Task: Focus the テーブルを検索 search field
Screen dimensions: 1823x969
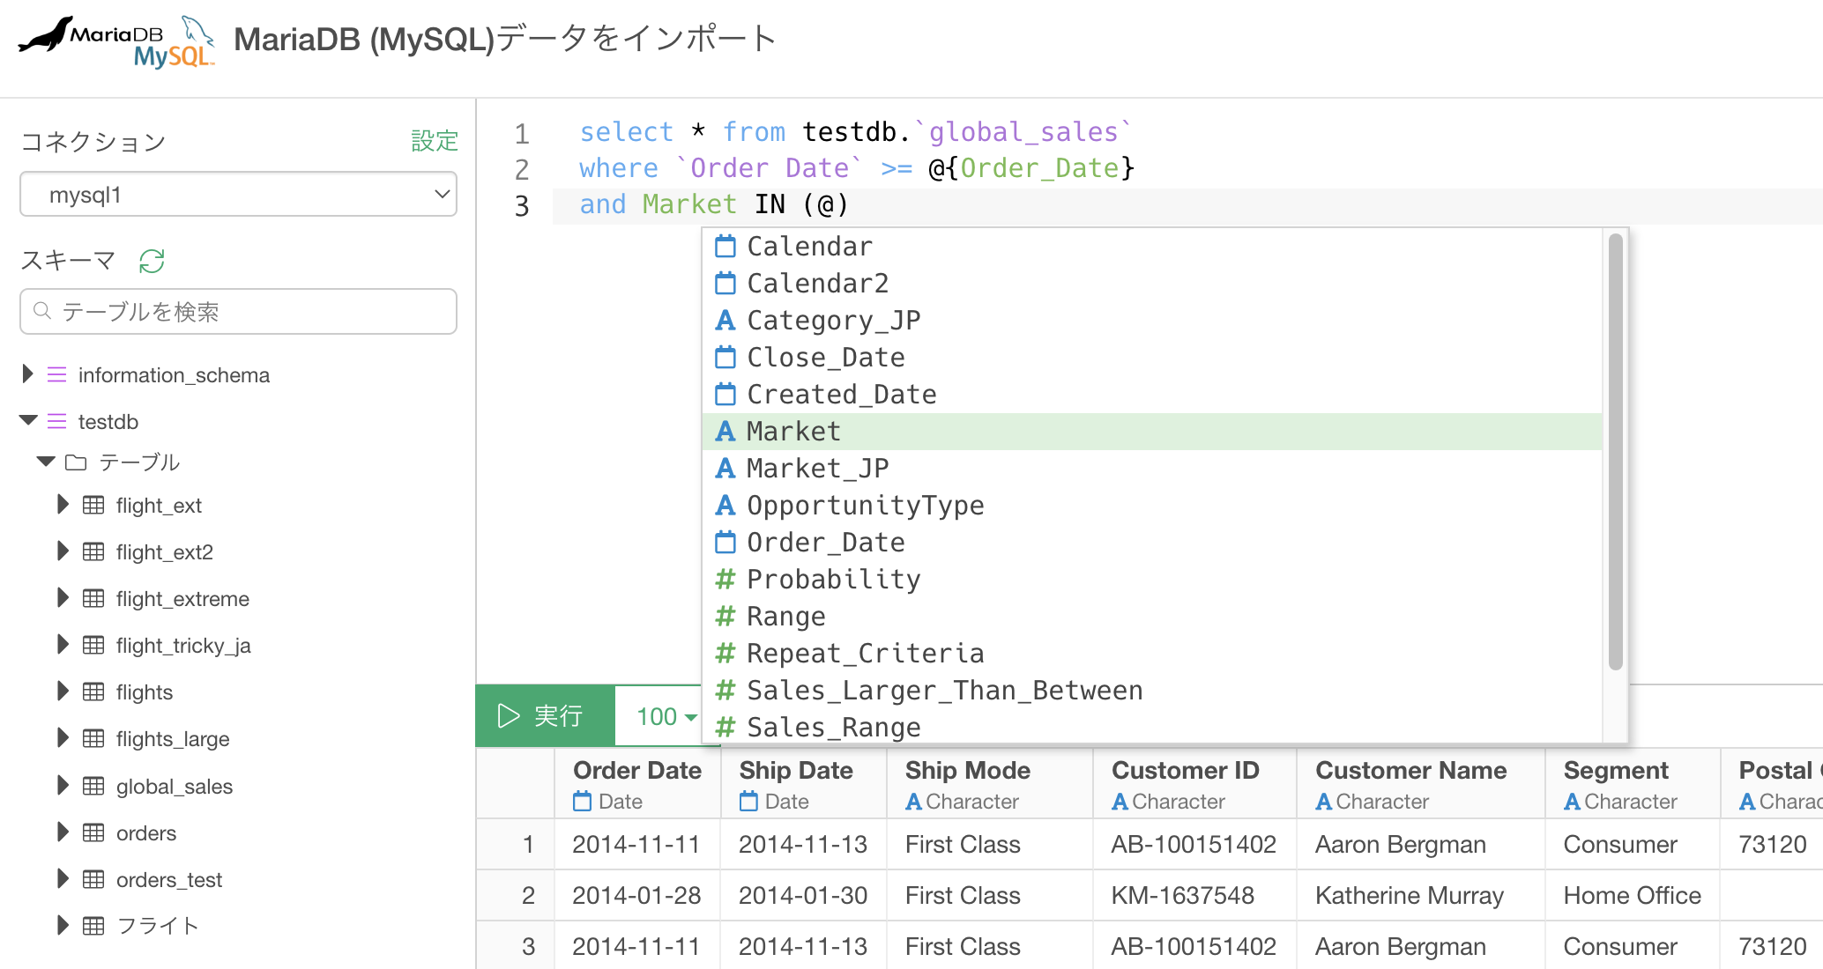Action: click(238, 312)
